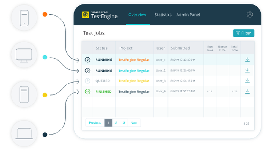Open yellow TestEngine Regular project link
The image size is (275, 150).
(x=134, y=81)
